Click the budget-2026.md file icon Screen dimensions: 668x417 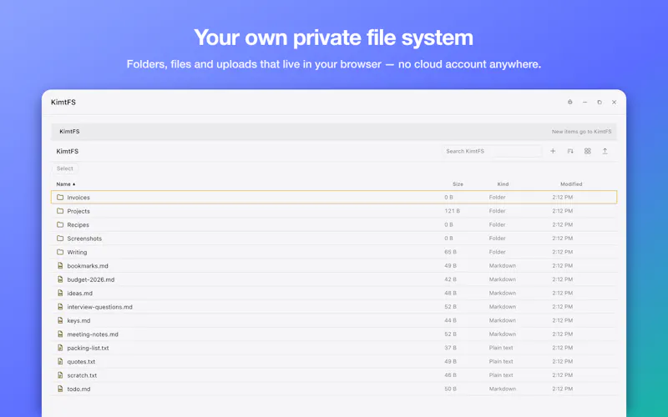tap(60, 279)
